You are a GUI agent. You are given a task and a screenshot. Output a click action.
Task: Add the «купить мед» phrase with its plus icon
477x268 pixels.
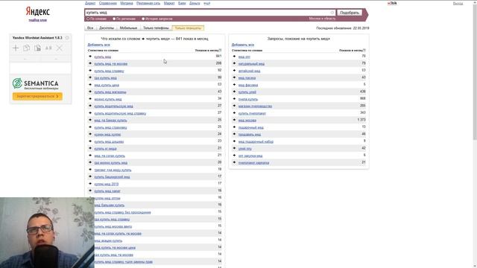[90, 57]
